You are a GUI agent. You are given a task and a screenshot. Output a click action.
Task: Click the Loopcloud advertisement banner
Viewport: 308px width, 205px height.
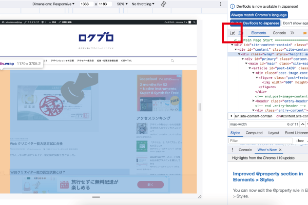pos(159,93)
